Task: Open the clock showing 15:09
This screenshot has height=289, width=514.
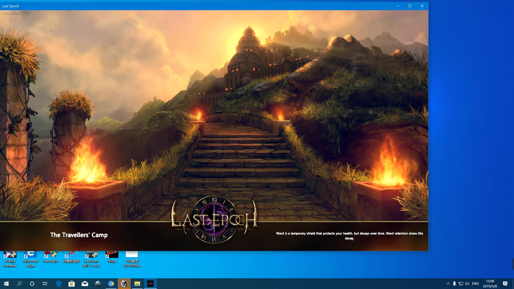Action: pos(490,284)
